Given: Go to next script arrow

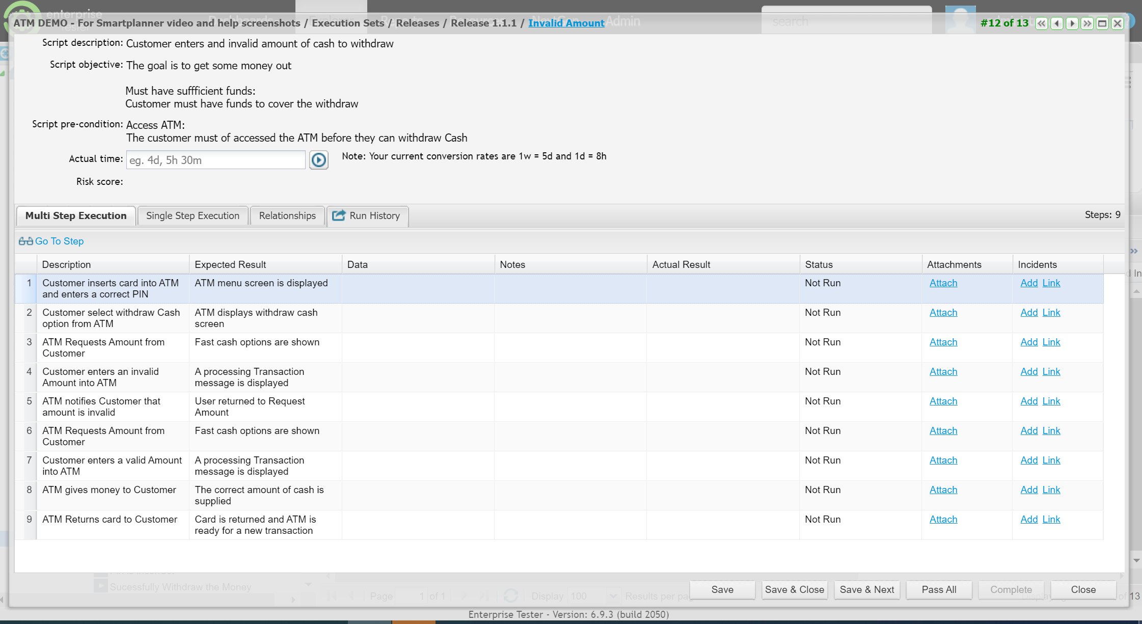Looking at the screenshot, I should [1072, 23].
